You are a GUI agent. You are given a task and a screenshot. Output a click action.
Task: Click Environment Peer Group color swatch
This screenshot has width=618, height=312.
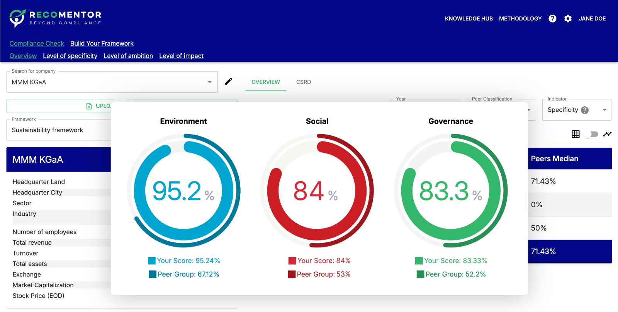click(x=153, y=274)
